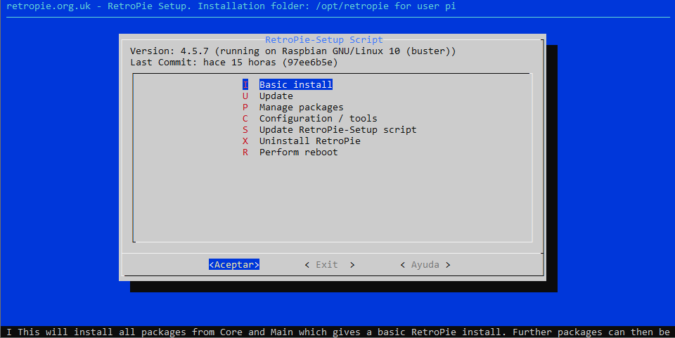Image resolution: width=675 pixels, height=338 pixels.
Task: Open Manage packages
Action: [302, 107]
